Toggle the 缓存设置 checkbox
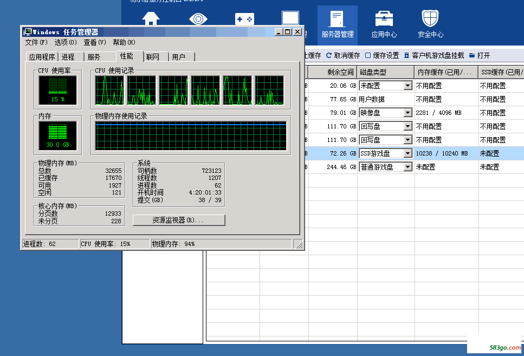The height and width of the screenshot is (356, 524). tap(368, 55)
